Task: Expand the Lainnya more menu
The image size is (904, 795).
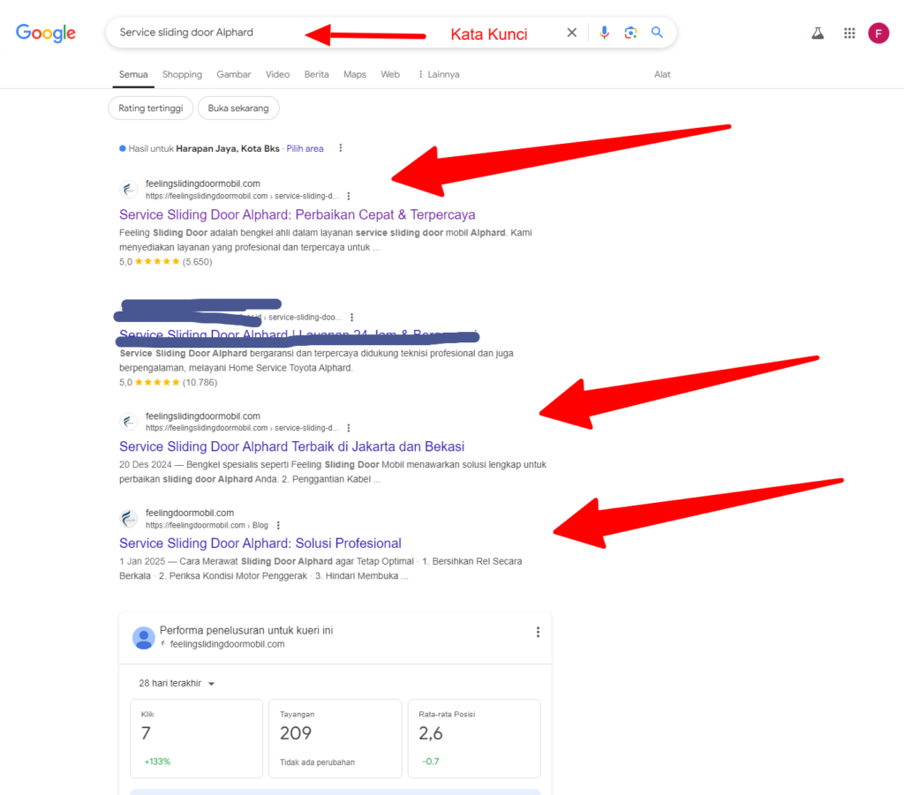Action: [x=439, y=74]
